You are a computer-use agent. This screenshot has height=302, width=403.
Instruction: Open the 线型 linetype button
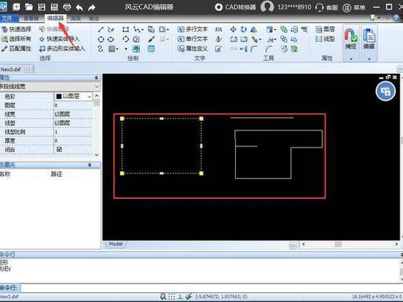(x=325, y=39)
